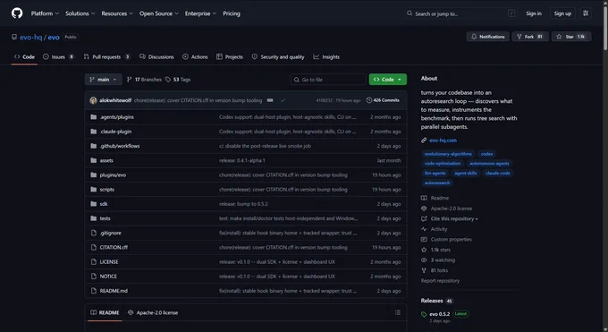Open the evo-hq.com website link
608x332 pixels.
(443, 140)
